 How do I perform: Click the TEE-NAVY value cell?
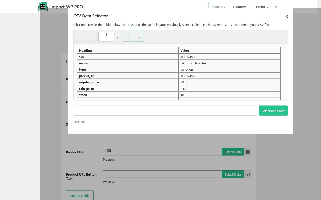click(229, 76)
